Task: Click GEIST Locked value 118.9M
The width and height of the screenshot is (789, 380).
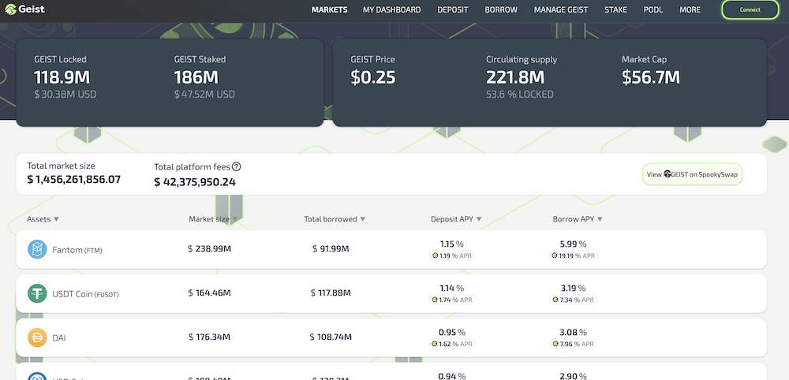Action: pyautogui.click(x=62, y=77)
